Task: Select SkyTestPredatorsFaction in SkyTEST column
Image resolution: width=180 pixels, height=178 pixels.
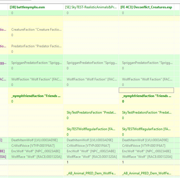Action: coord(91,112)
